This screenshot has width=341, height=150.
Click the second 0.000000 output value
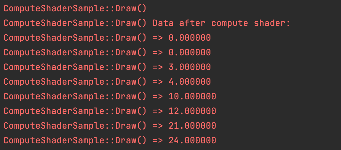click(x=189, y=53)
